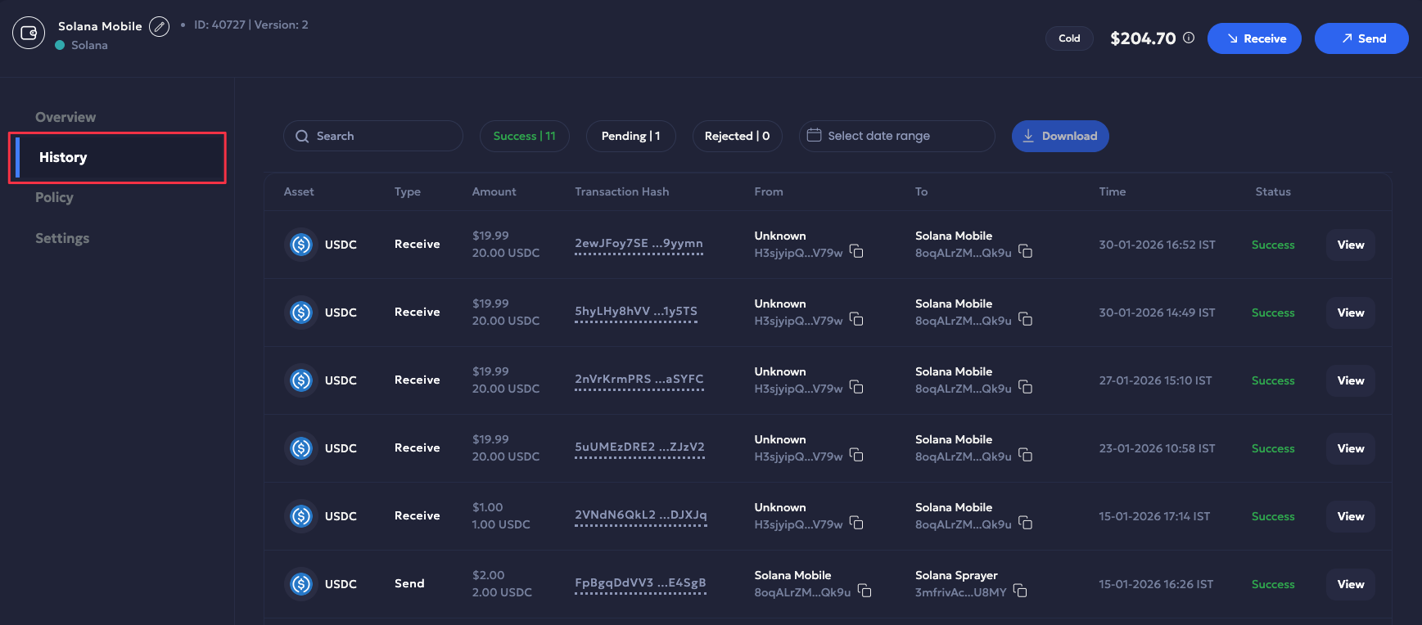Focus the transaction Search field
This screenshot has width=1422, height=625.
point(373,136)
